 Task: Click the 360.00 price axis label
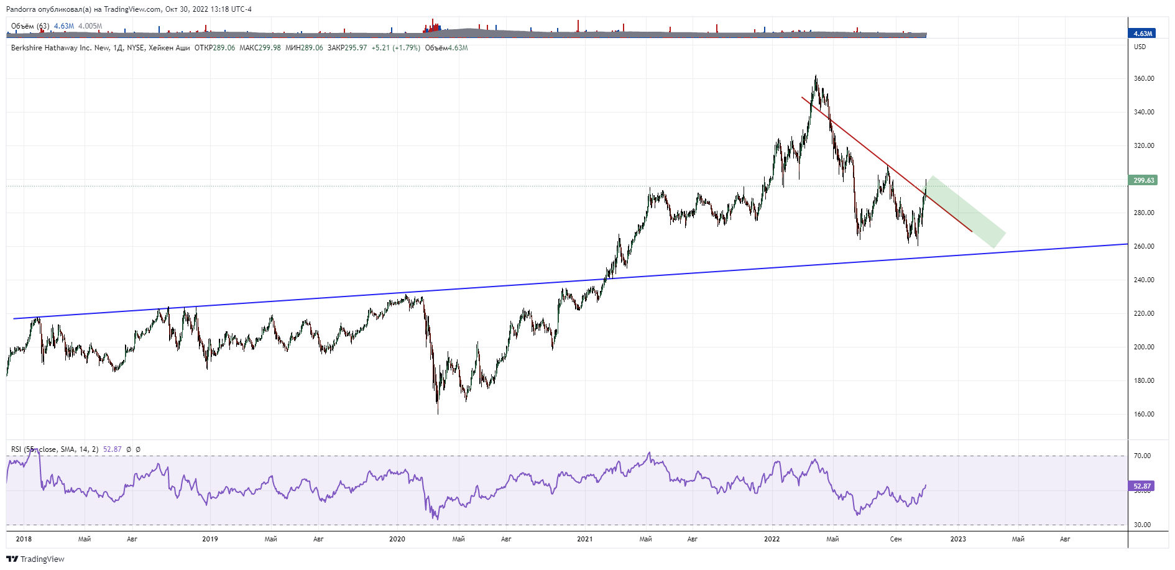point(1144,78)
